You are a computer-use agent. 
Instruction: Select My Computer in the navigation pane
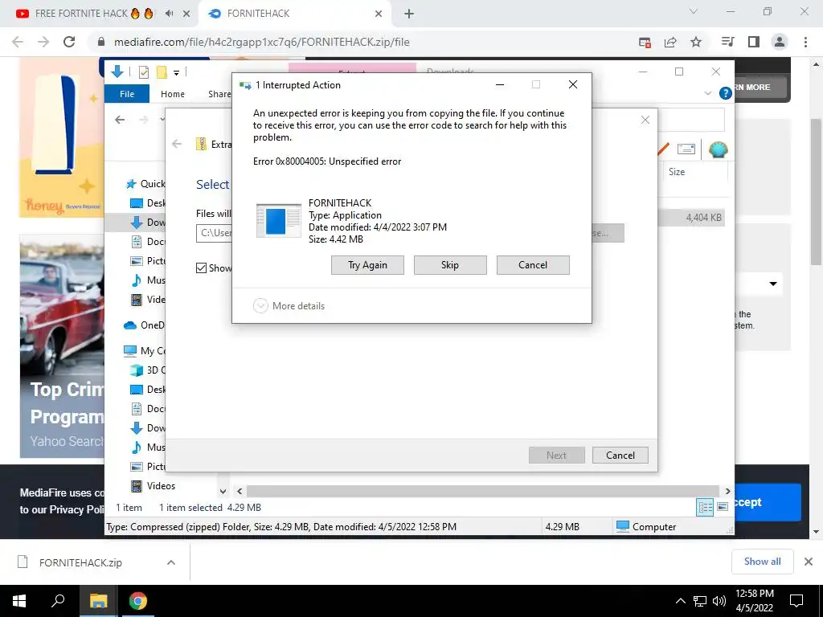tap(145, 350)
